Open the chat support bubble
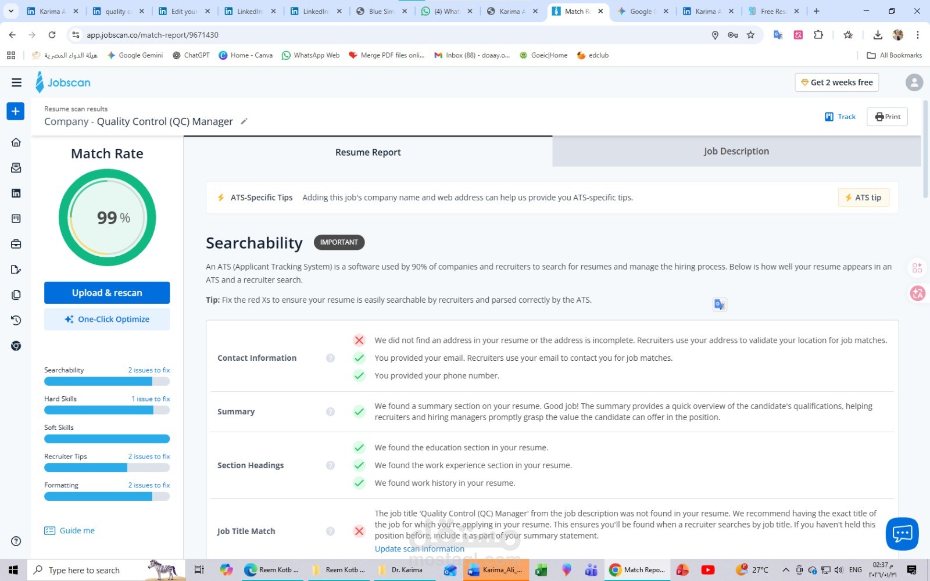This screenshot has width=930, height=581. tap(902, 533)
